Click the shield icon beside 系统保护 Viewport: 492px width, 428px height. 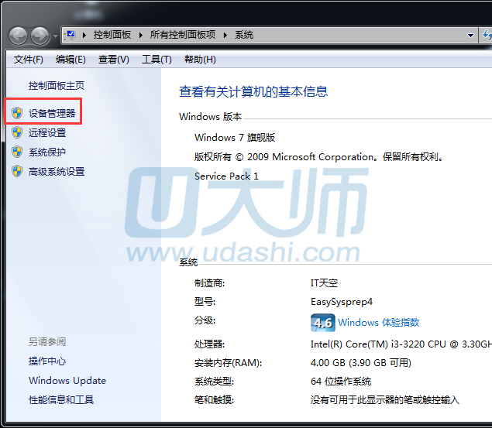point(17,152)
